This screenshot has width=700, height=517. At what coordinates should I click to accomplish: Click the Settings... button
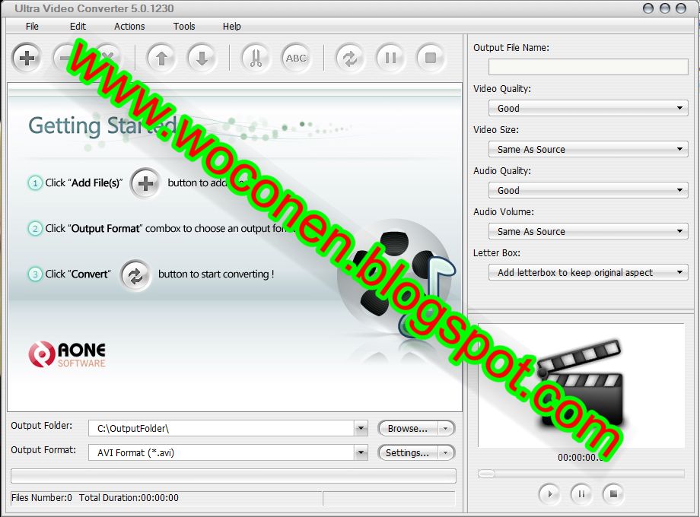click(408, 453)
